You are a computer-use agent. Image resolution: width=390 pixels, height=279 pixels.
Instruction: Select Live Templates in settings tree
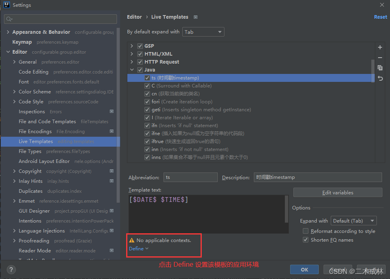click(x=60, y=141)
